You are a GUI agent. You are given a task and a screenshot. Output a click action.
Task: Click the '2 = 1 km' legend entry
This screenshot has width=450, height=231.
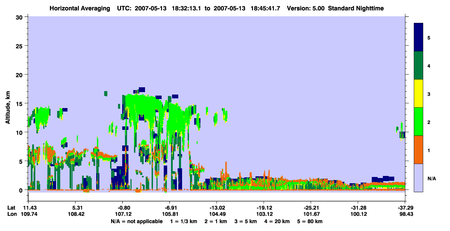pyautogui.click(x=216, y=221)
